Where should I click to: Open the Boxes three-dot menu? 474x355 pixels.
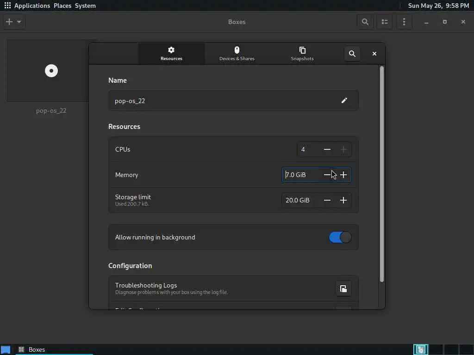coord(404,22)
